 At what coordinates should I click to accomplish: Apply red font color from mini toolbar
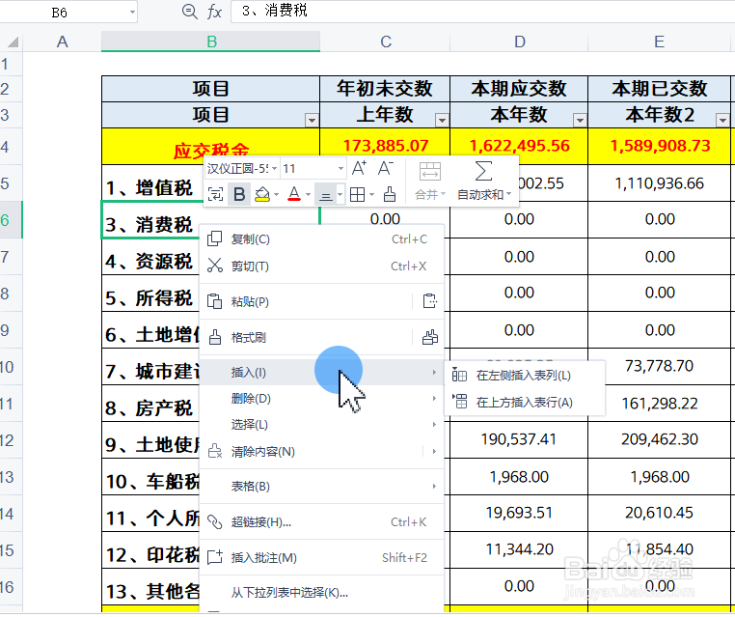(x=294, y=194)
